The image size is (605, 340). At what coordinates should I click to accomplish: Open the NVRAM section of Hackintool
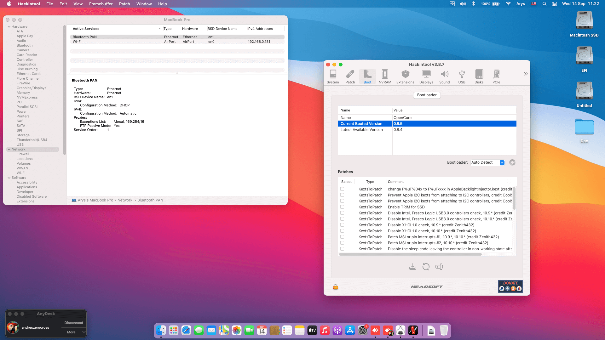point(385,76)
